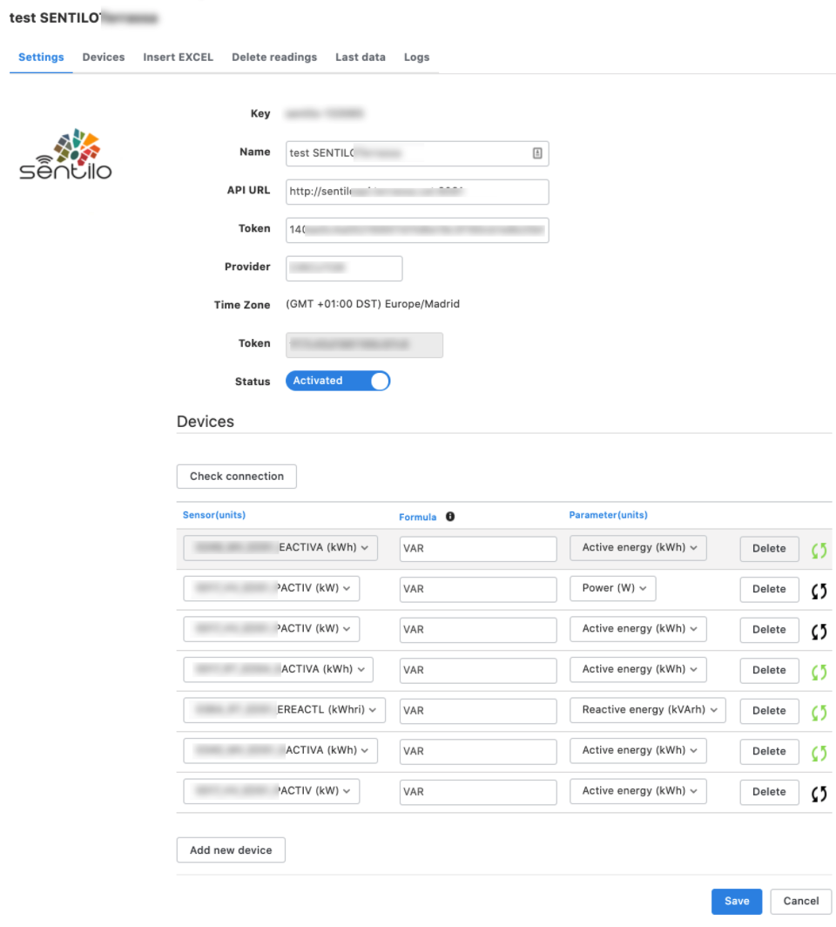Click the Parameter(units) column header
Screen dimensions: 836x927
(x=608, y=515)
